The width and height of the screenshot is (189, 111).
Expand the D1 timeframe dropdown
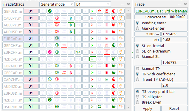[x=93, y=4]
